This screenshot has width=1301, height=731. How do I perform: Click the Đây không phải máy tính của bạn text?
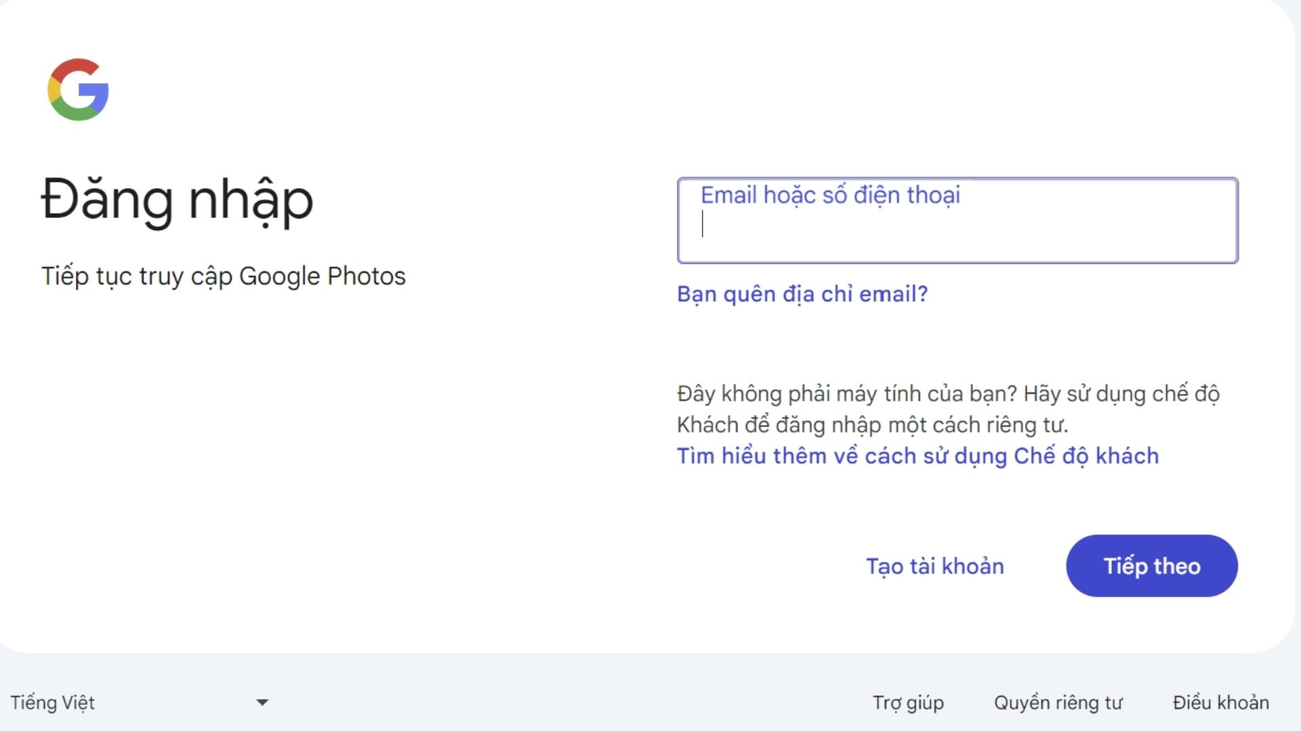[847, 394]
